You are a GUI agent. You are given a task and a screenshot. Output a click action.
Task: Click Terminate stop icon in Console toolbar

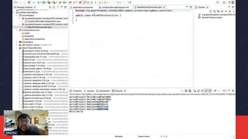[x=182, y=91]
